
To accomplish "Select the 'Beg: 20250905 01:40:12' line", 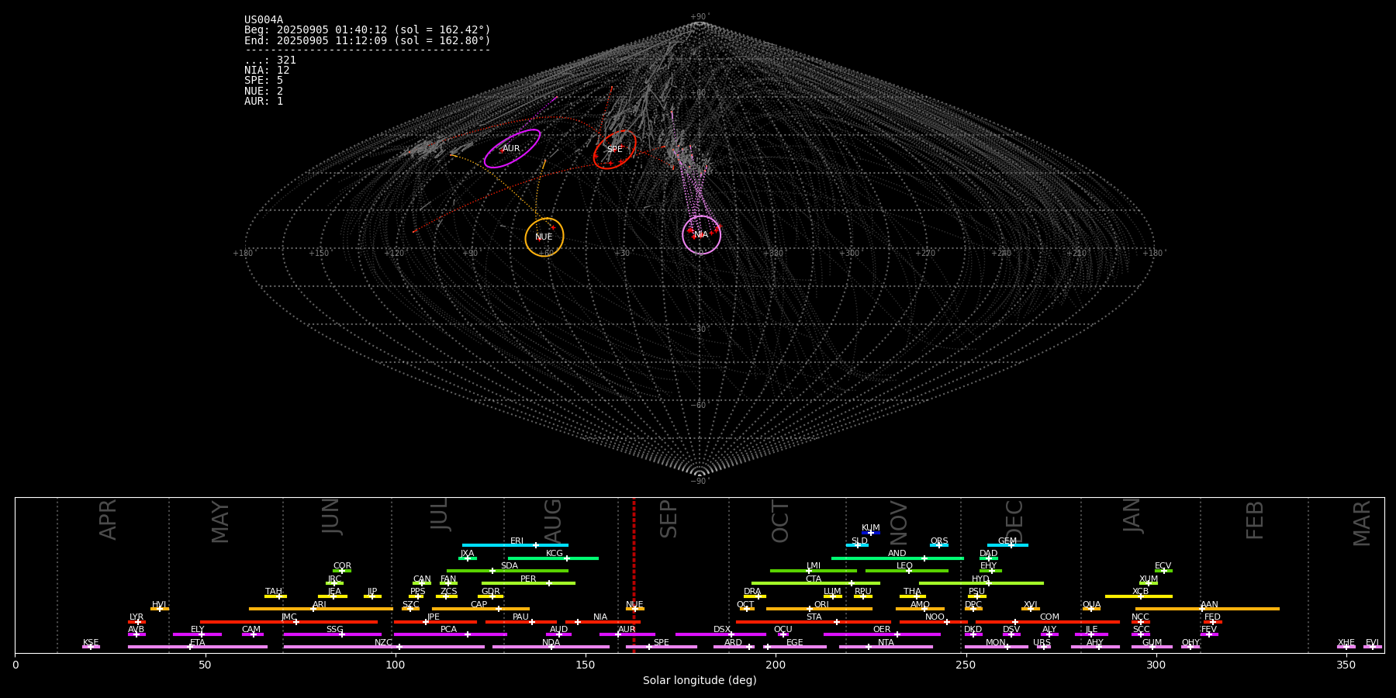I will click(368, 30).
